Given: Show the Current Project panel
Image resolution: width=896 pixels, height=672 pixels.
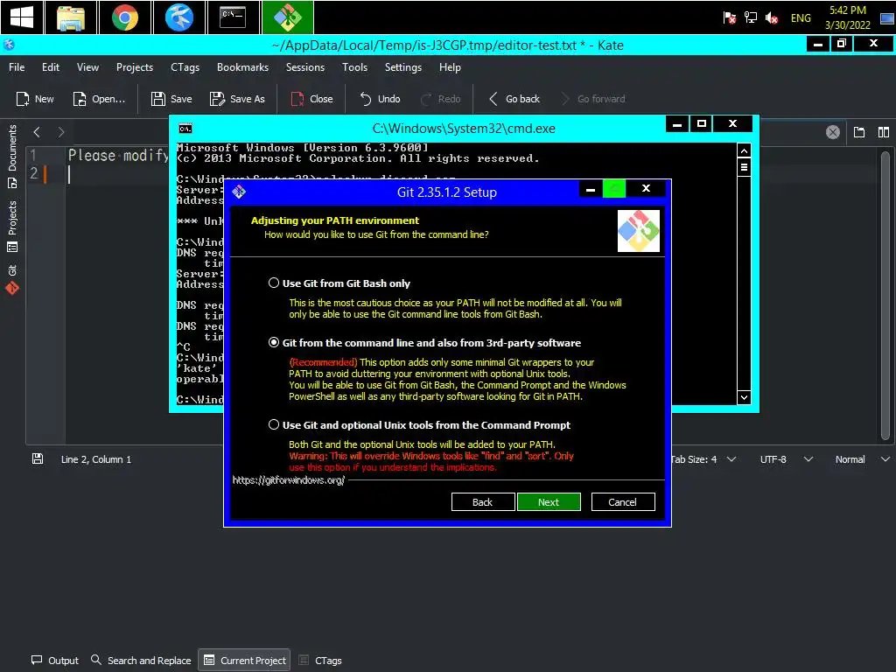Looking at the screenshot, I should point(245,660).
